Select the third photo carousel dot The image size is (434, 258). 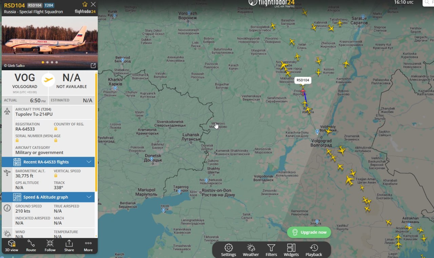click(52, 62)
